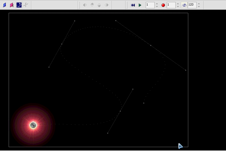The height and width of the screenshot is (151, 226).
Task: Select the middle point of the long right deflector
Action: [x=151, y=45]
